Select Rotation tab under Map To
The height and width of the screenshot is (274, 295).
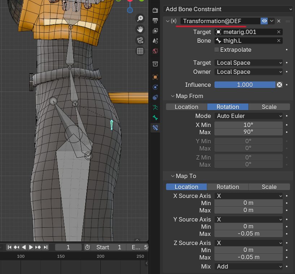coord(227,187)
